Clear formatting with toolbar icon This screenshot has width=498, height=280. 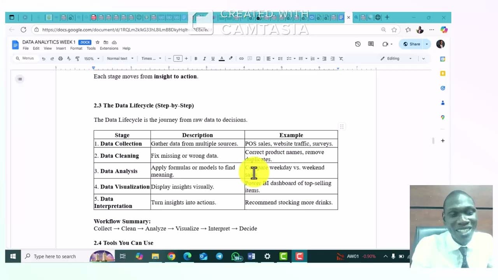tap(341, 59)
